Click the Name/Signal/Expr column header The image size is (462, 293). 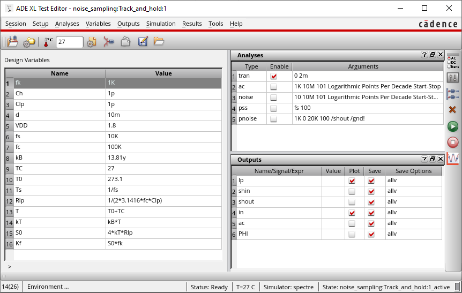point(279,171)
